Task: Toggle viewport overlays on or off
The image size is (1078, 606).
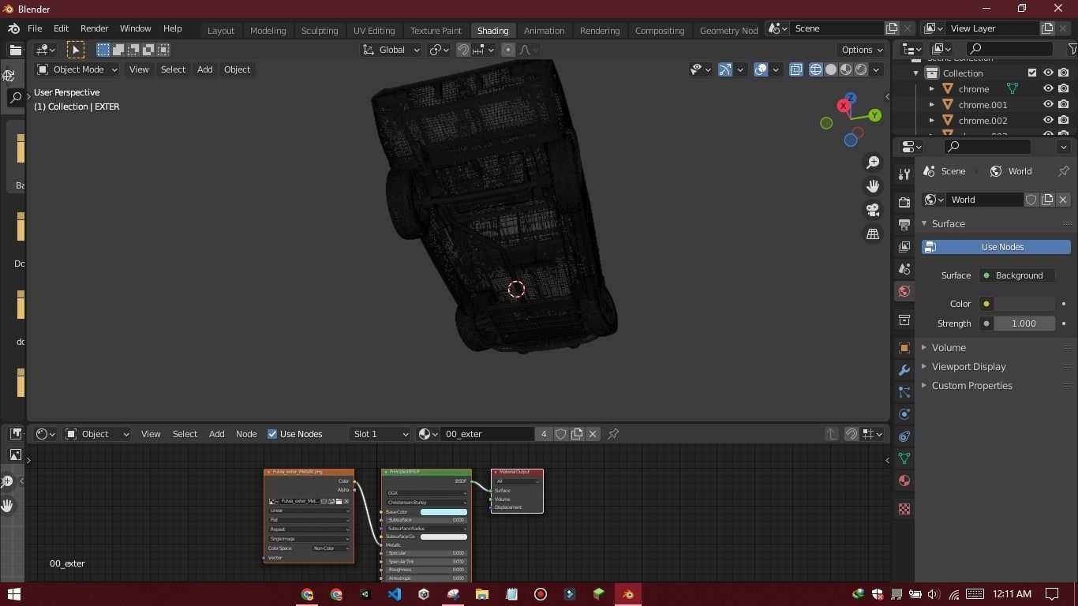Action: 761,69
